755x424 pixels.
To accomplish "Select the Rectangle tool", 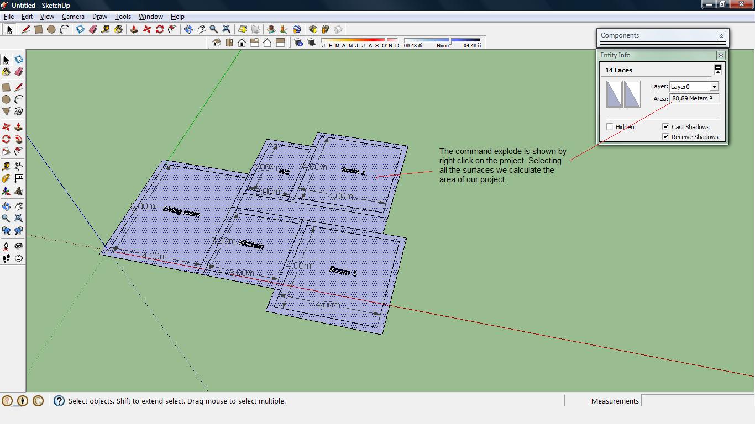I will pyautogui.click(x=7, y=87).
